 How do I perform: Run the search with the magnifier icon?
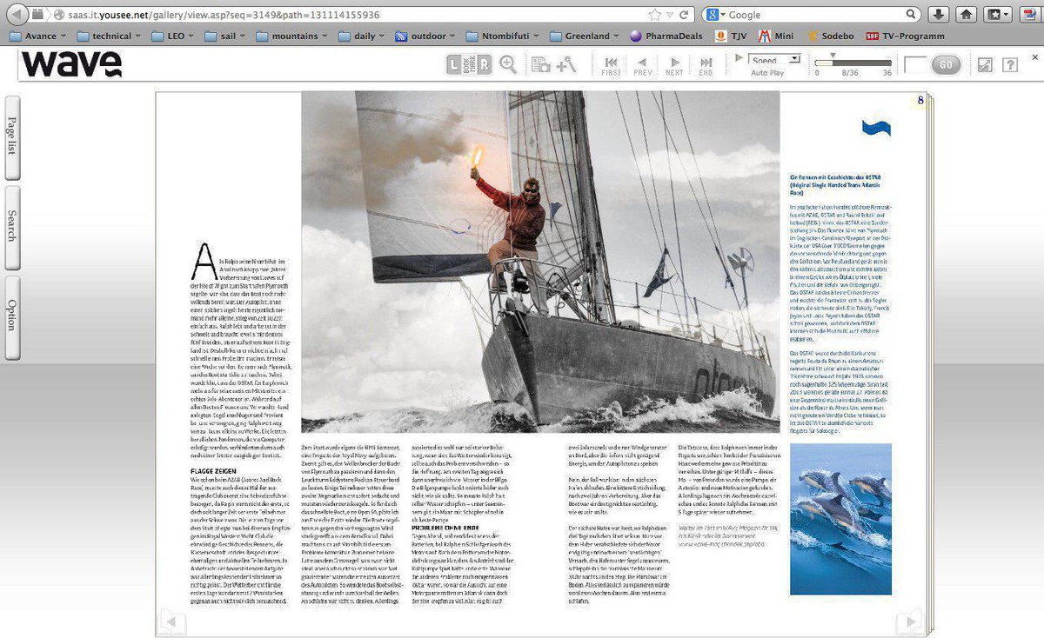click(x=912, y=15)
